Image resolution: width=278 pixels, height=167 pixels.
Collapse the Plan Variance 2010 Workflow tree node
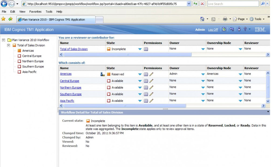(4, 40)
